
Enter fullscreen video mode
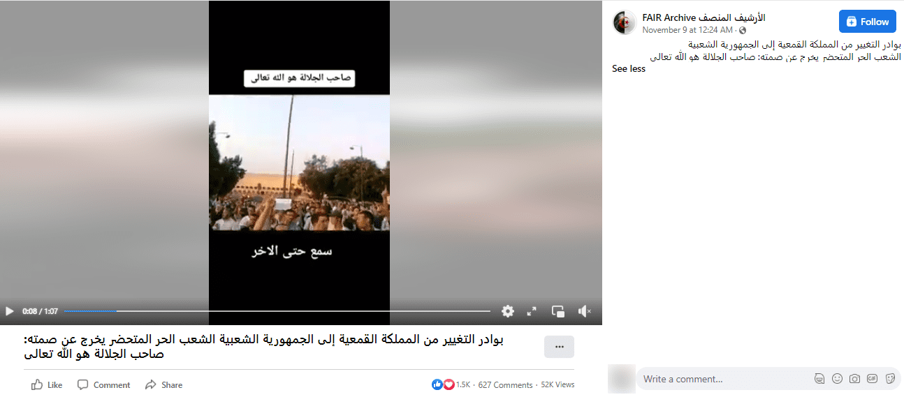click(x=532, y=311)
